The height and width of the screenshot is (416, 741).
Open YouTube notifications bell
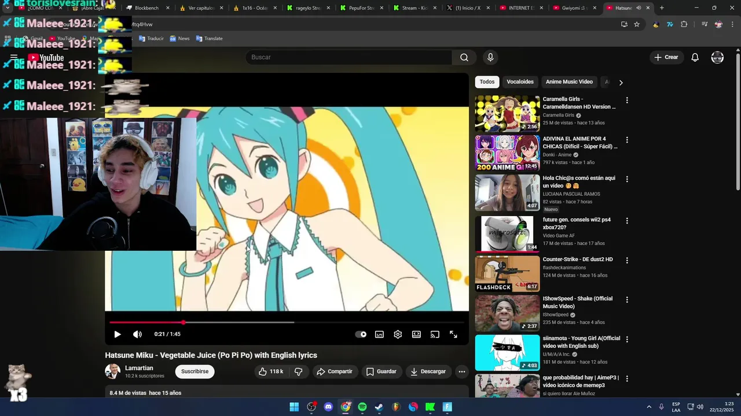[x=695, y=57]
